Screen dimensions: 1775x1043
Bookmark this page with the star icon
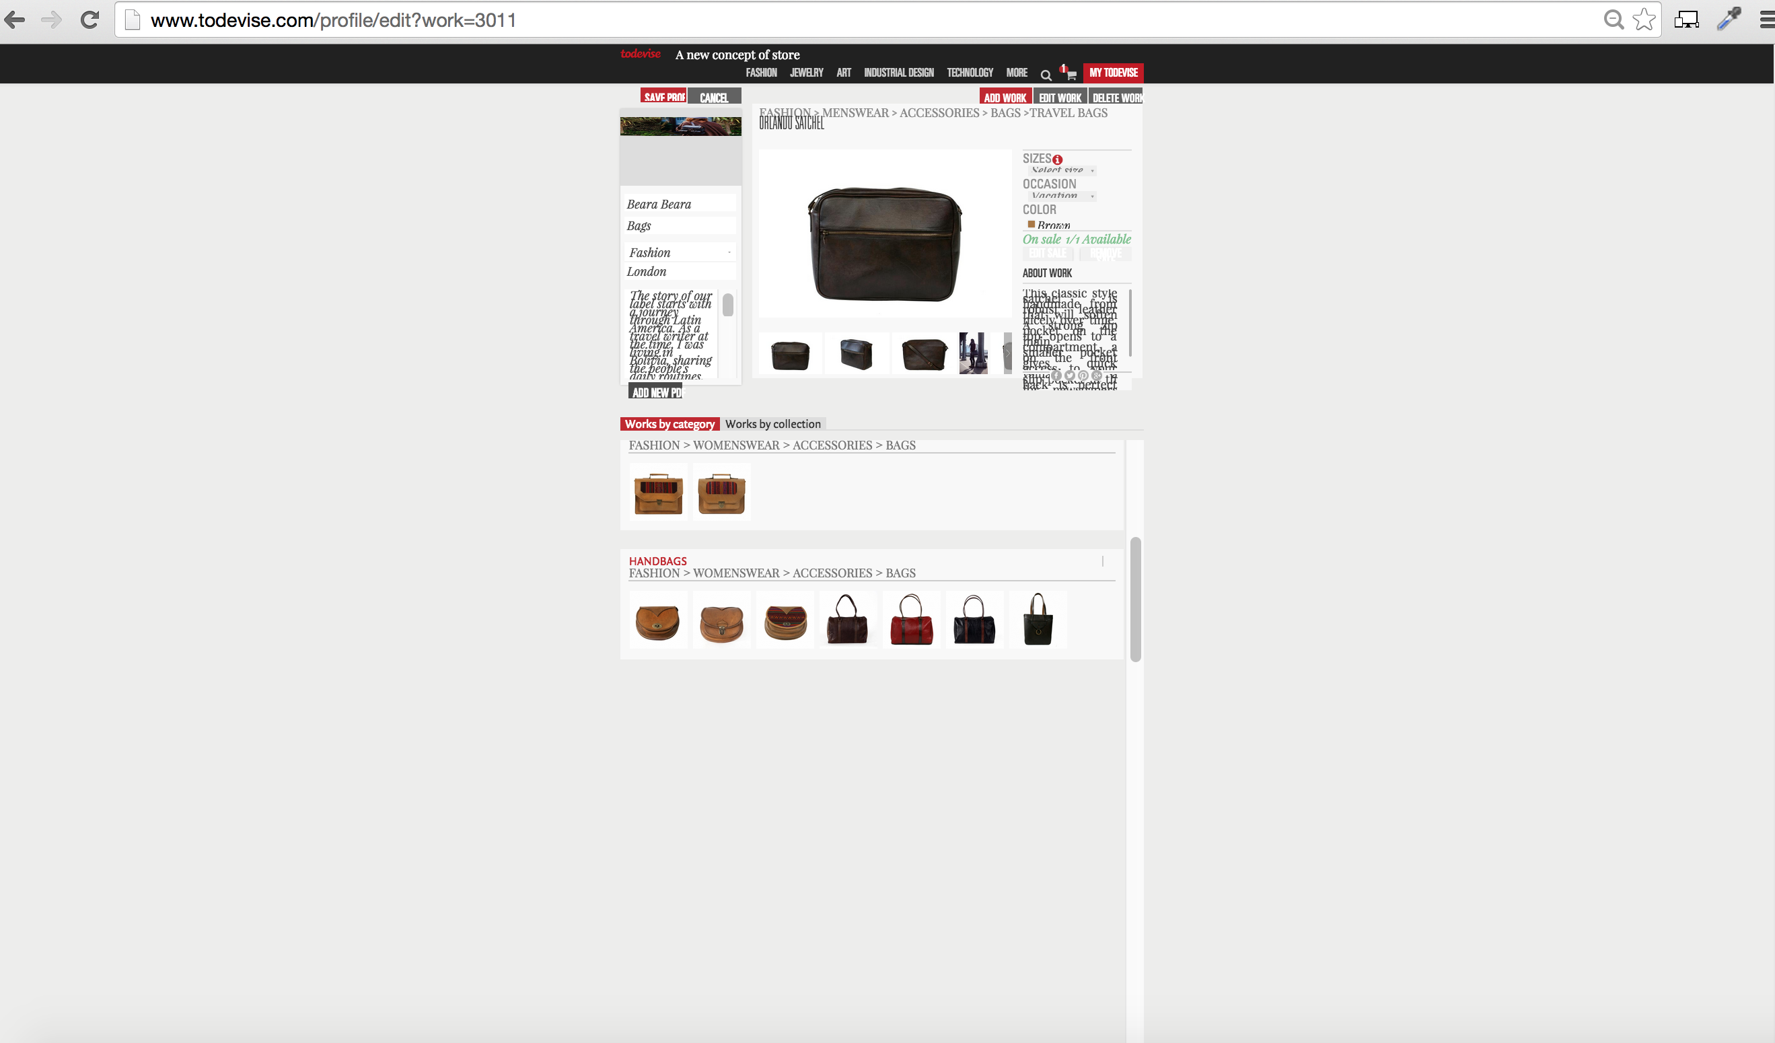coord(1644,20)
